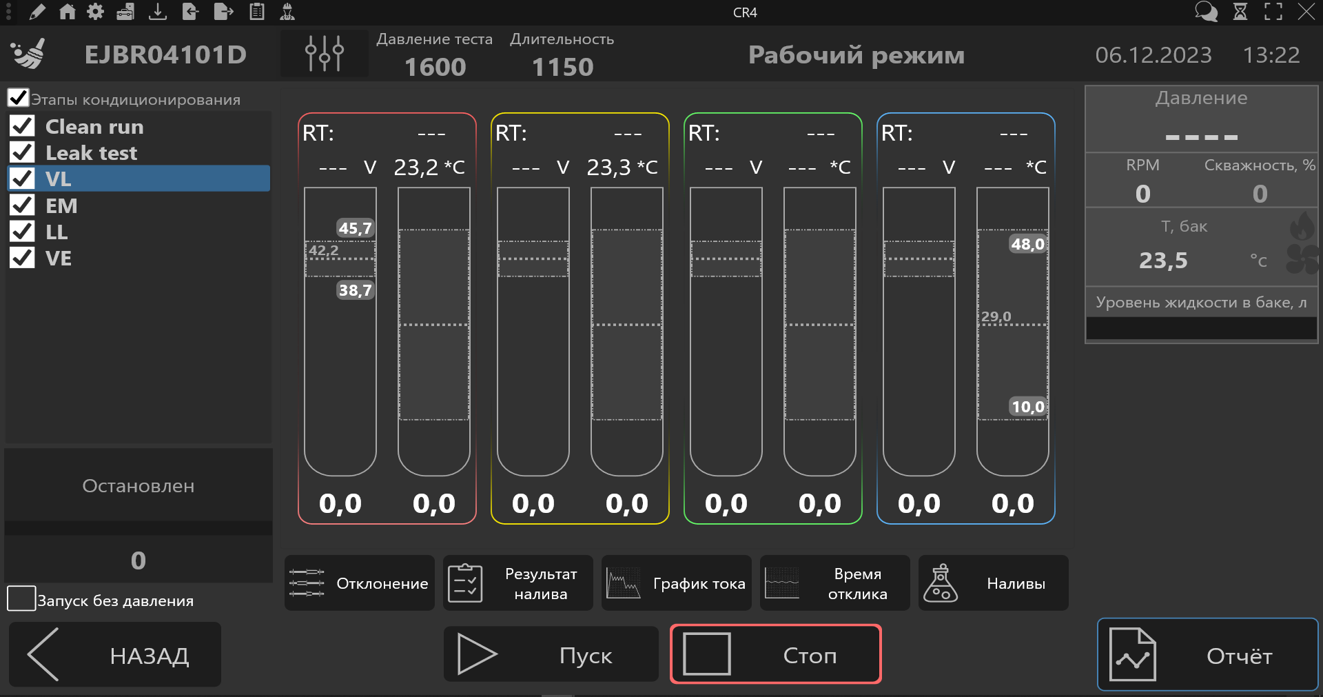Viewport: 1323px width, 697px height.
Task: Open the sliders parameters icon
Action: [324, 53]
